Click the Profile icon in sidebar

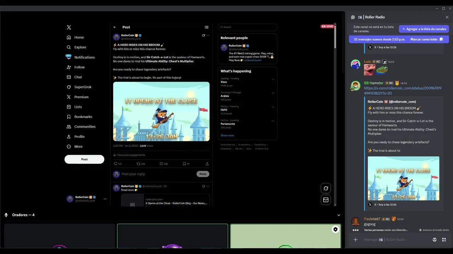coord(69,137)
